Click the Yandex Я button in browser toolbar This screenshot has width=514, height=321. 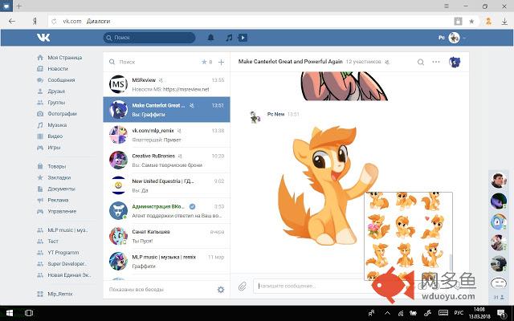tap(35, 21)
